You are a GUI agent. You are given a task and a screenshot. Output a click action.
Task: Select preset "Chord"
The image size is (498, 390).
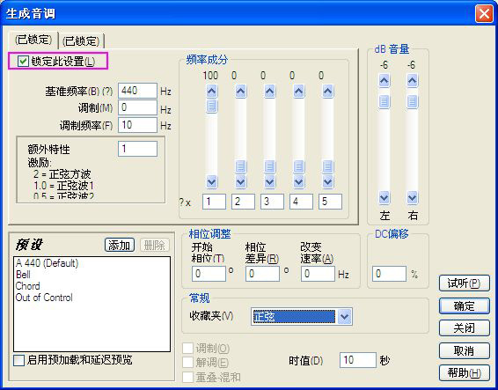tap(27, 286)
